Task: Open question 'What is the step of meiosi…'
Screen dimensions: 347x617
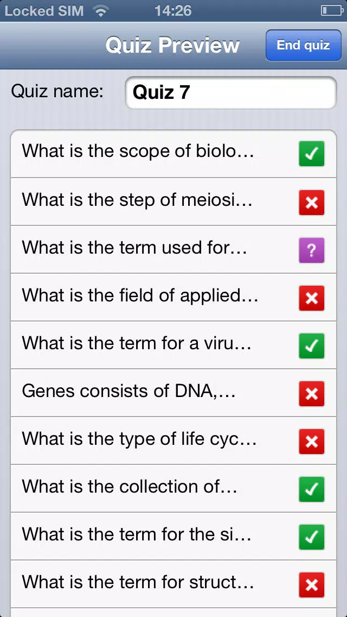Action: tap(173, 202)
